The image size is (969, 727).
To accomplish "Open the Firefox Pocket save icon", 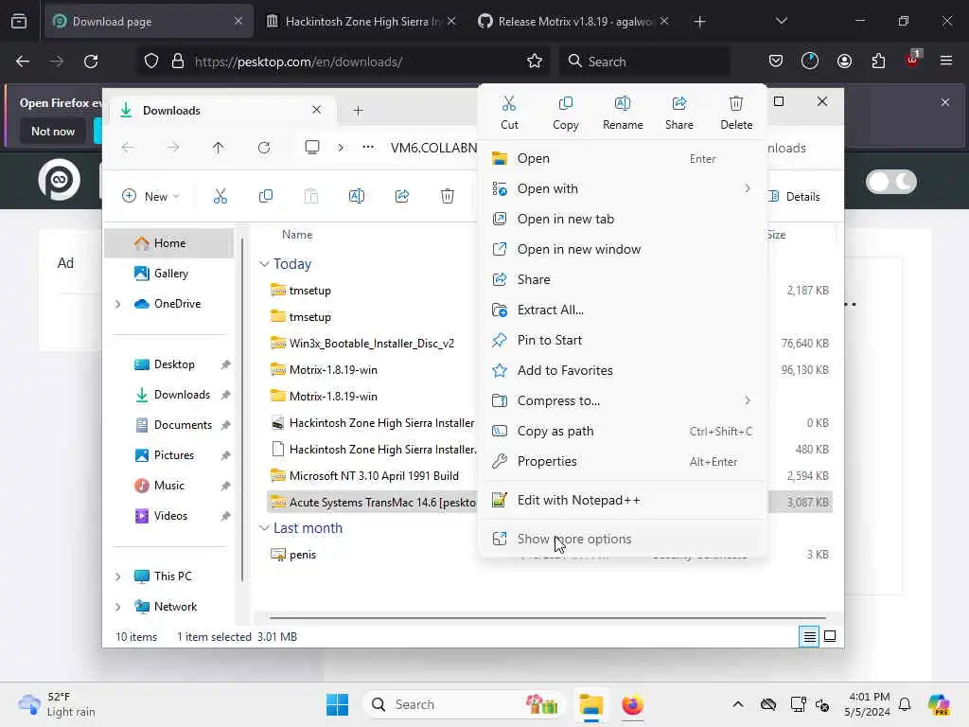I will (776, 62).
